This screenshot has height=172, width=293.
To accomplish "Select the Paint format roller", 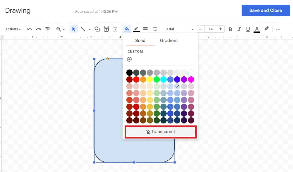I will 47,29.
